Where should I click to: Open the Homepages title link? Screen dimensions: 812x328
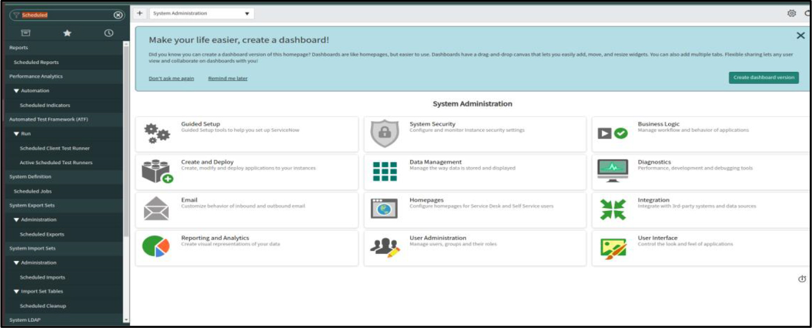[x=427, y=200]
